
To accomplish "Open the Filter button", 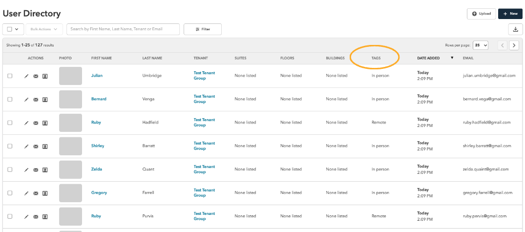I will click(x=203, y=29).
